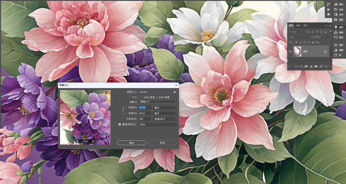
Task: Zoom out the Image Size preview
Action: (78, 141)
